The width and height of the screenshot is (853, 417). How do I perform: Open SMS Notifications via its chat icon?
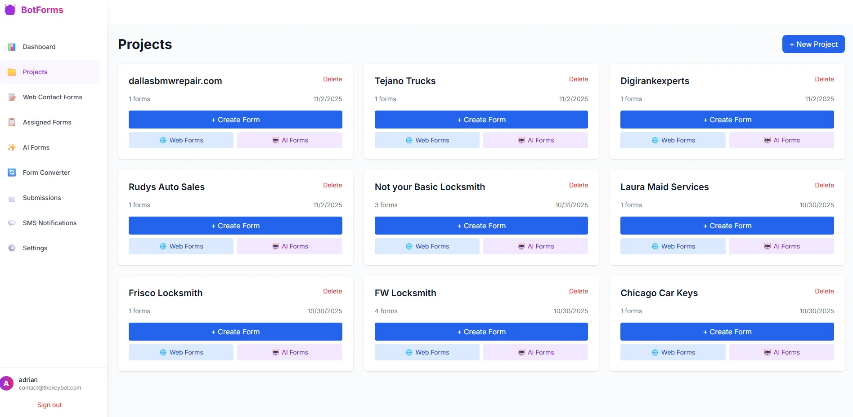tap(11, 223)
